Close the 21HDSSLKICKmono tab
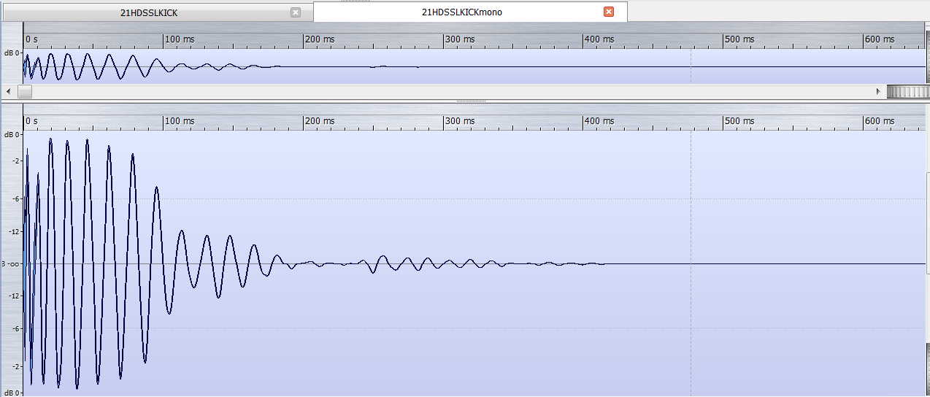The width and height of the screenshot is (930, 397). (x=609, y=12)
